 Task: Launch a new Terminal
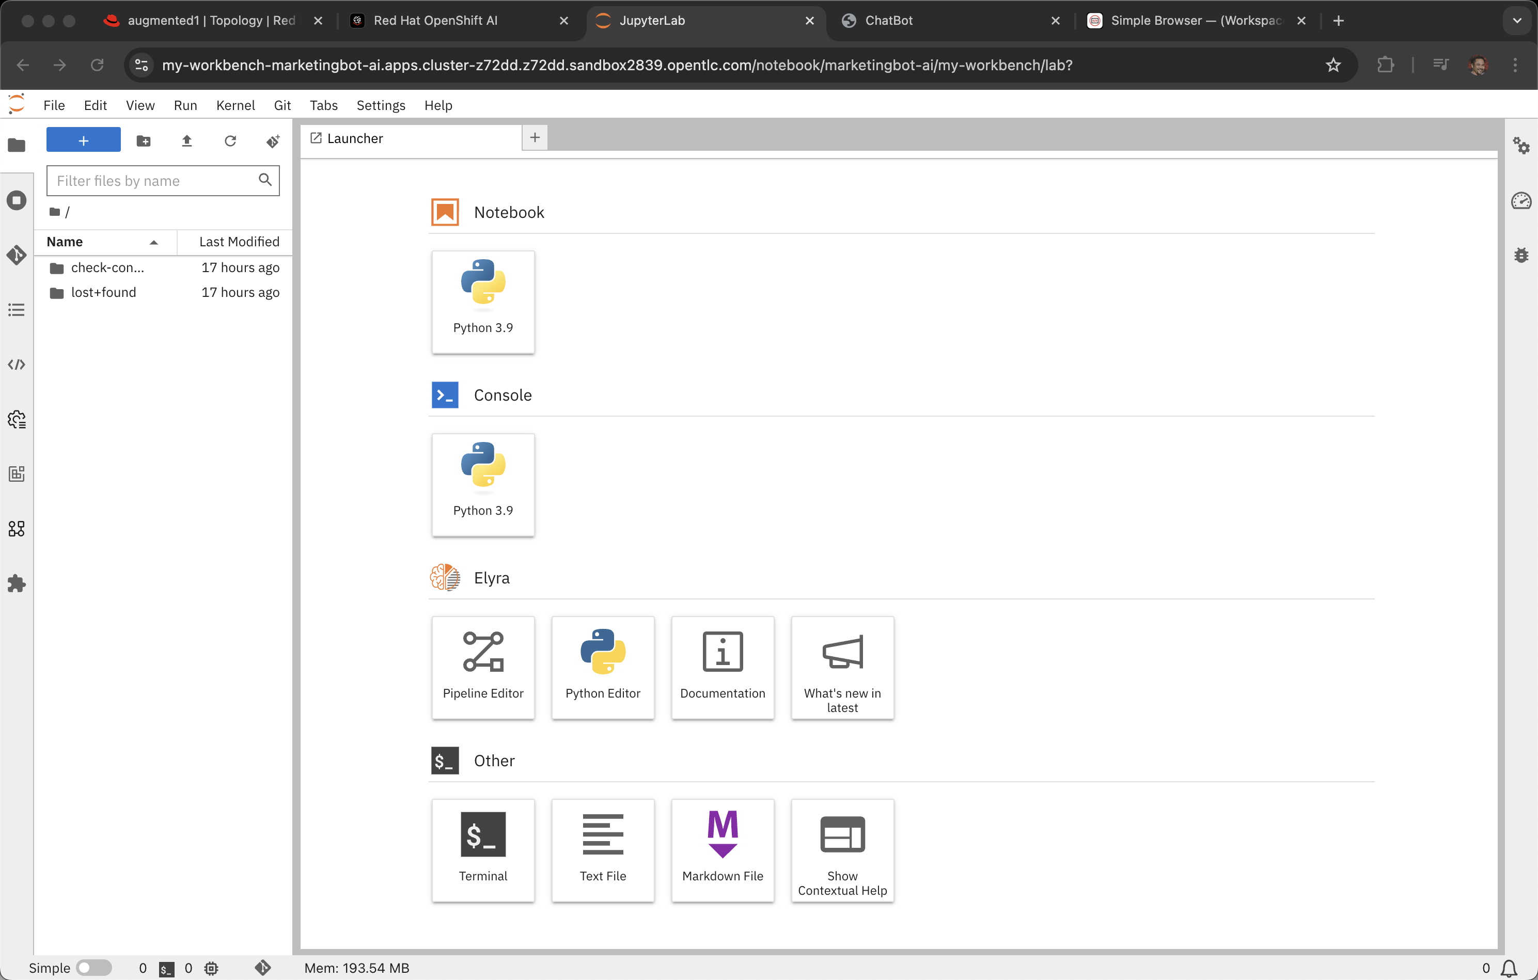(x=483, y=850)
